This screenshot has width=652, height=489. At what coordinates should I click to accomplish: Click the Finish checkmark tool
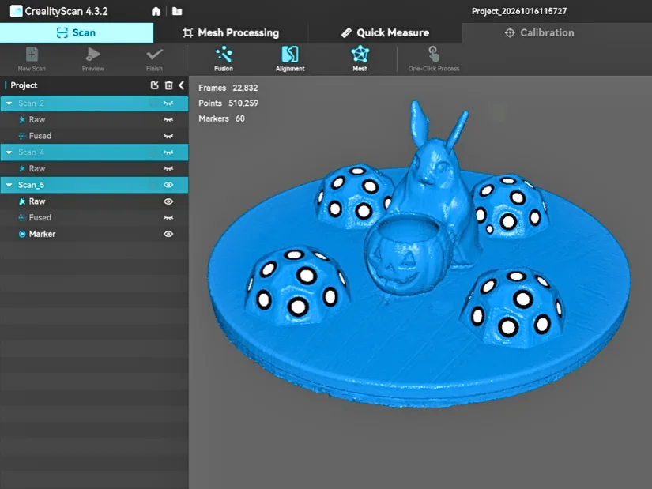click(154, 59)
